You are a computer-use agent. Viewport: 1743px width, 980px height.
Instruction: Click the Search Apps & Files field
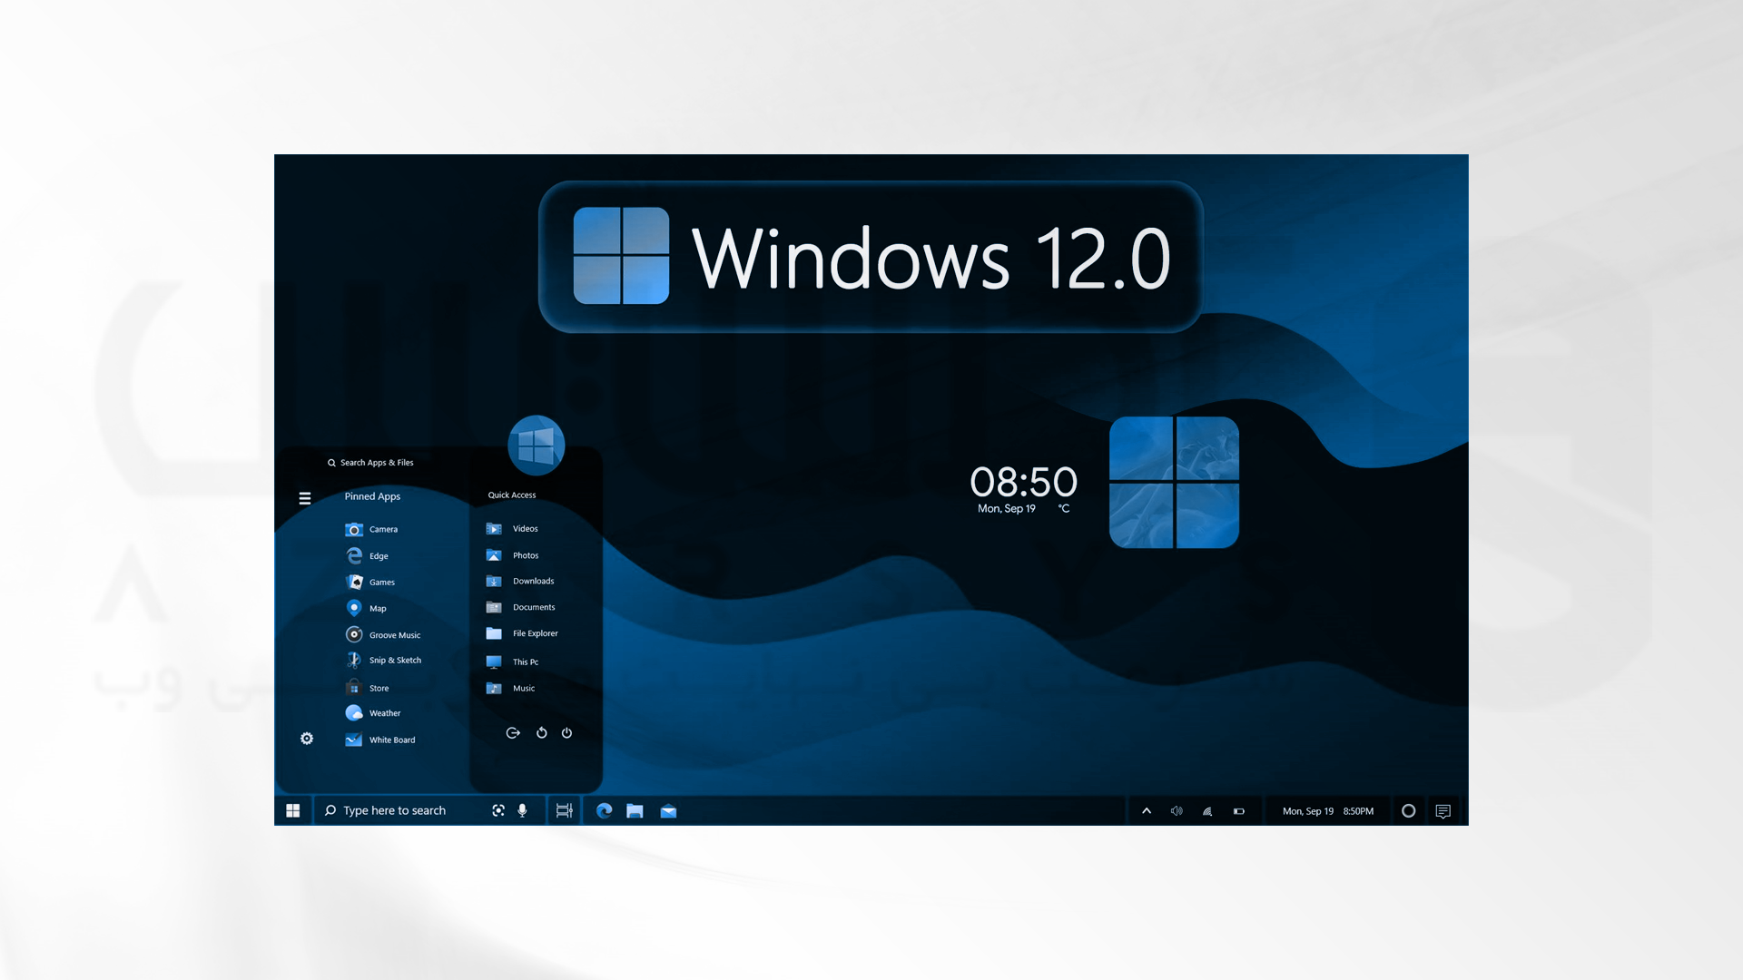(370, 463)
